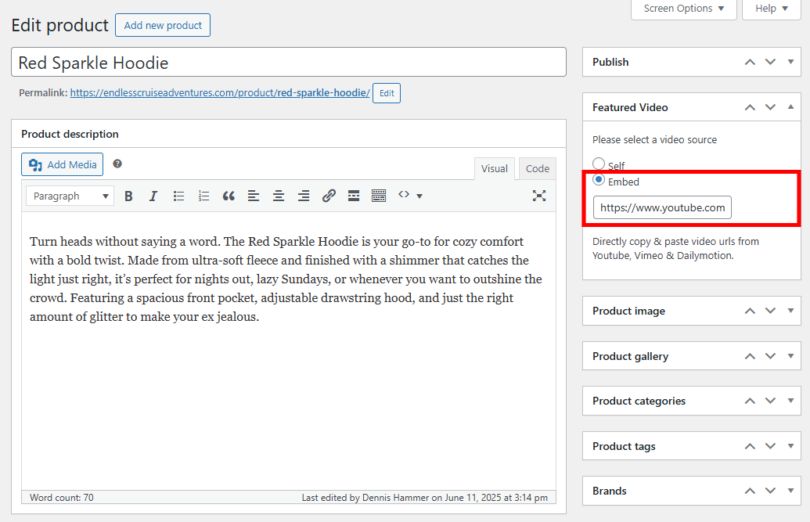Insert or edit a link
This screenshot has height=522, width=810.
pos(329,195)
